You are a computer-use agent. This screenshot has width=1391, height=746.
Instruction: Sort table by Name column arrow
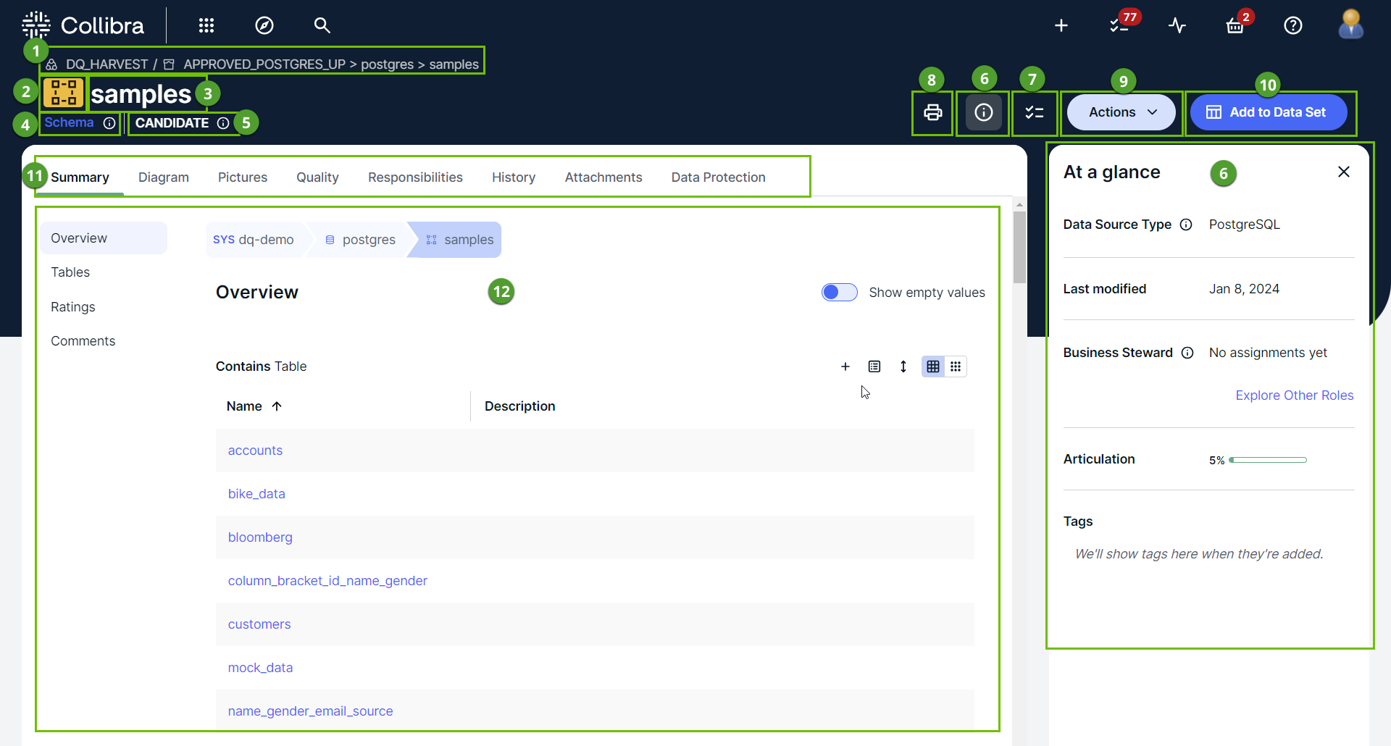coord(277,406)
